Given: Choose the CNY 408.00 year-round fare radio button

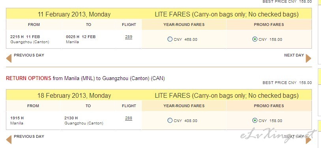Looking at the screenshot, I should point(170,120).
